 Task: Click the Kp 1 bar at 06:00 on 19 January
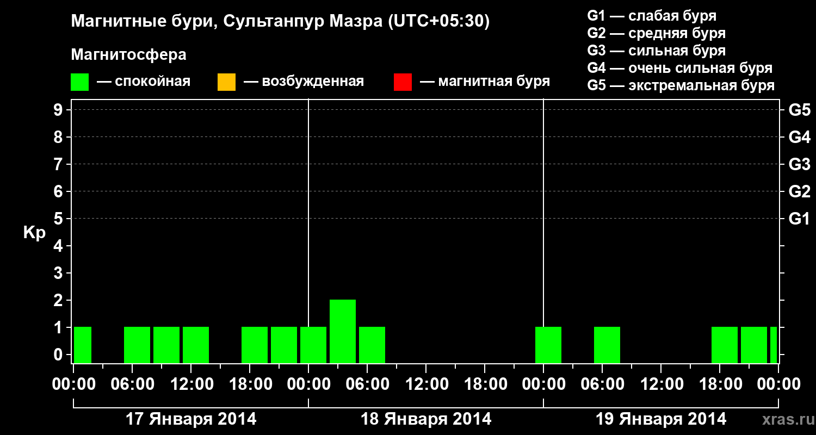tap(607, 345)
